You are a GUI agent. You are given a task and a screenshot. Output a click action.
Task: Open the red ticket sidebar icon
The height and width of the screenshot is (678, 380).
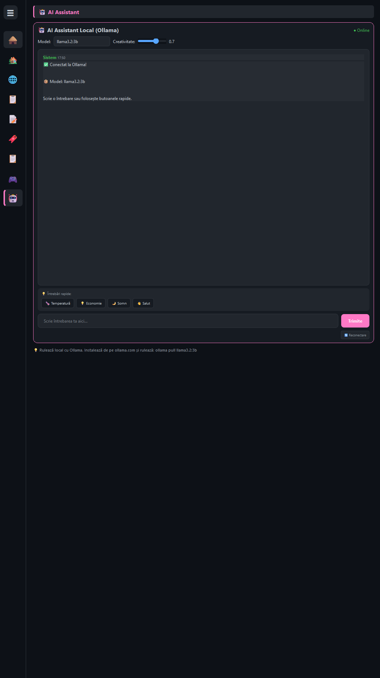coord(13,139)
